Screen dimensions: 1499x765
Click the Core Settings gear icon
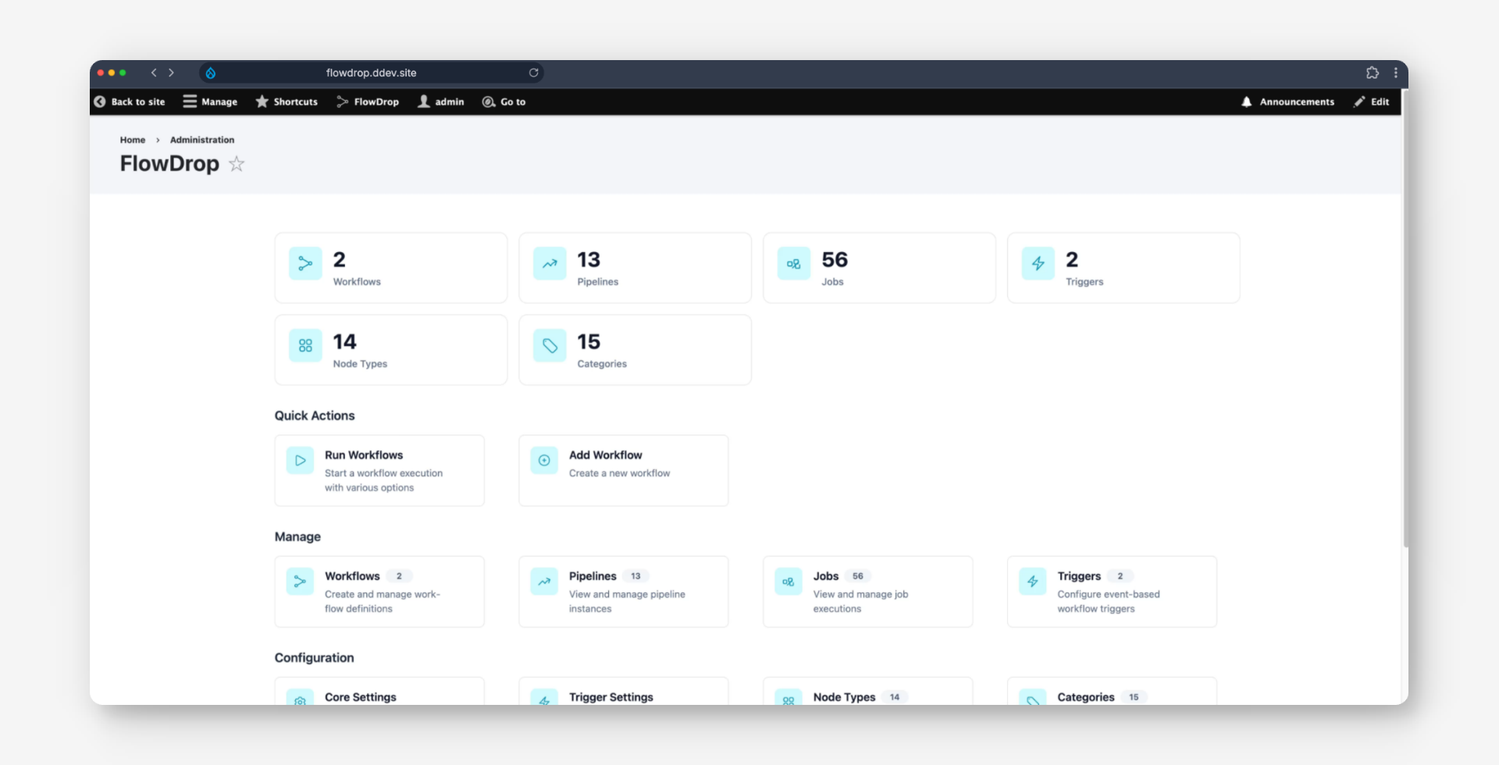[x=300, y=699]
